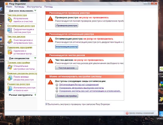Image resolution: width=163 pixels, height=125 pixels.
Task: Open the Редактор реестра icon
Action: 10,89
